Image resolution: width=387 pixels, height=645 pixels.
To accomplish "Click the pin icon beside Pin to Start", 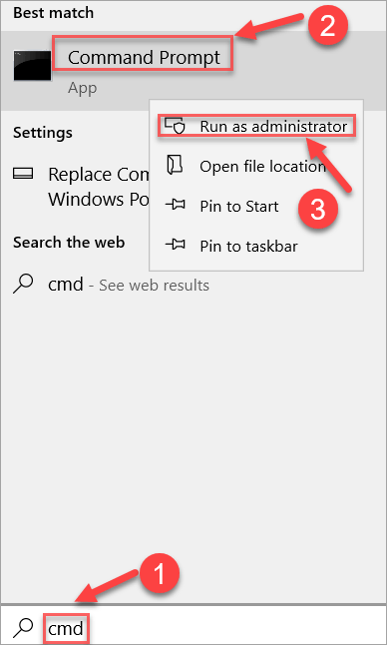I will coord(175,205).
